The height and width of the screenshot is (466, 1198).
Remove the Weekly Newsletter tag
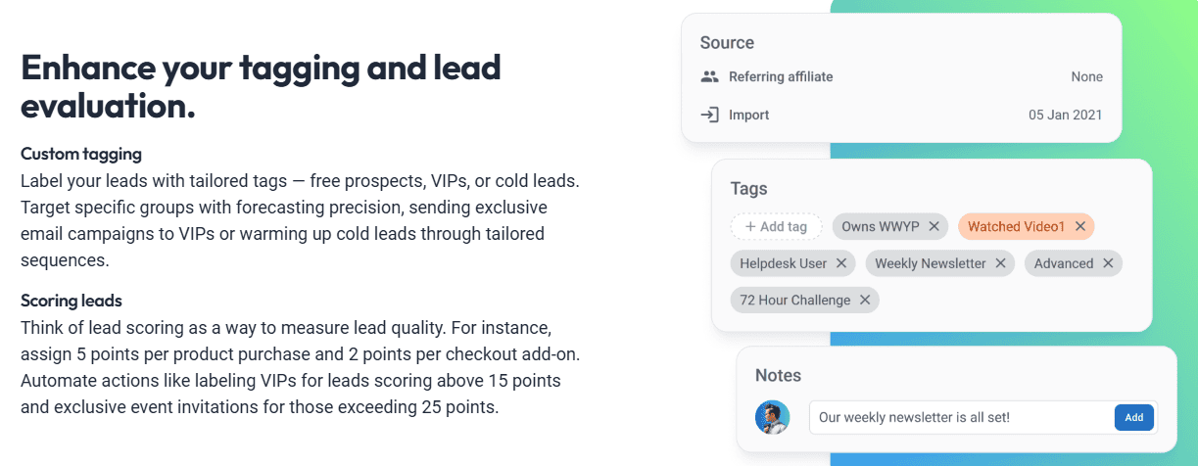coord(1000,263)
